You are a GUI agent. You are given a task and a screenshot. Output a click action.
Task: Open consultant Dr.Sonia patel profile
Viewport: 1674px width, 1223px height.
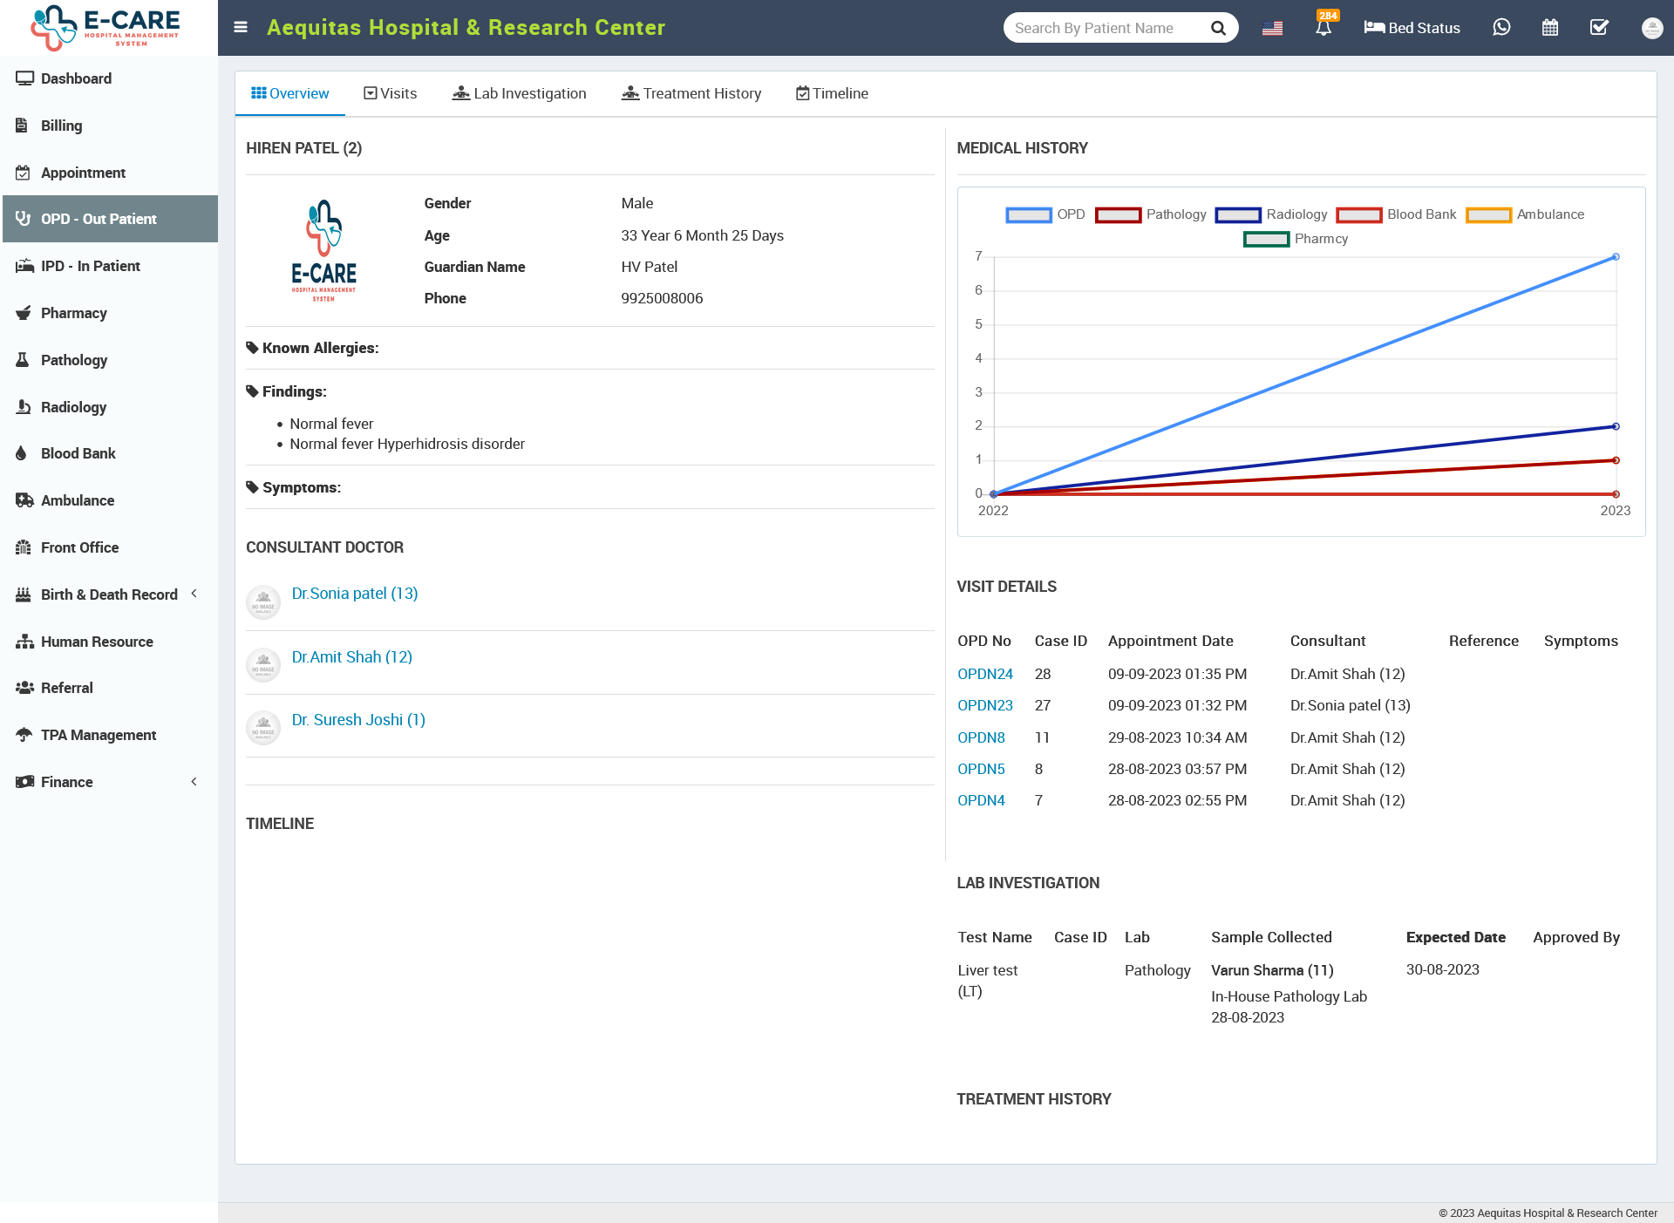[x=354, y=593]
